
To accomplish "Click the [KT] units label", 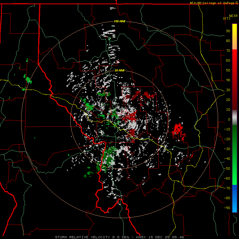I will point(227,18).
